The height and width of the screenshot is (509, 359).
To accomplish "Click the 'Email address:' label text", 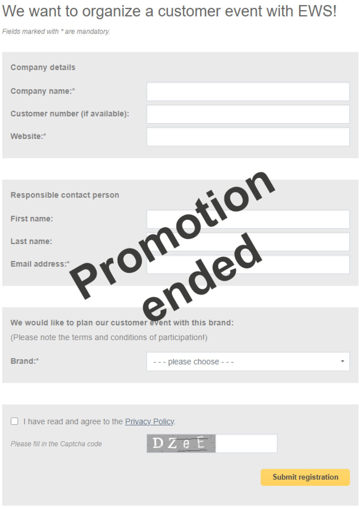I will tap(40, 264).
